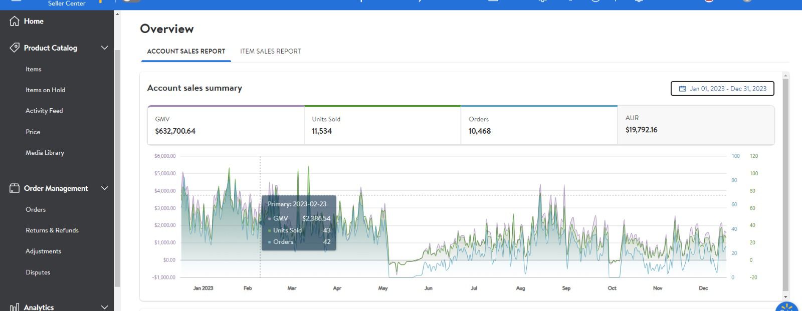This screenshot has height=311, width=802.
Task: Click the Dec axis label
Action: pos(703,288)
